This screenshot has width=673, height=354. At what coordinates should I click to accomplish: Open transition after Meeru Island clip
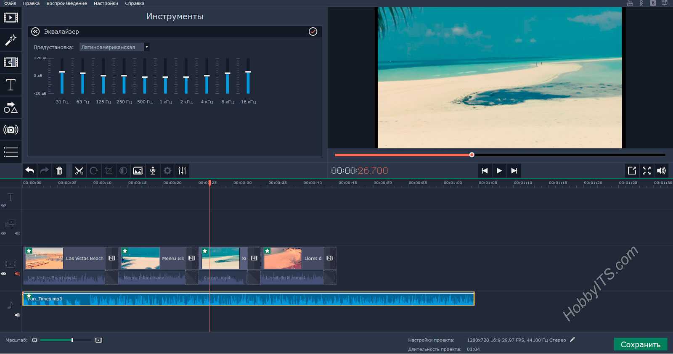pos(192,258)
